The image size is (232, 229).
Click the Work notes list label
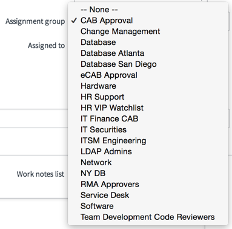click(41, 174)
